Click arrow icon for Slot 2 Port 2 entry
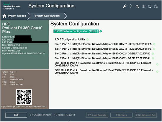The image size is (162, 122). click(x=153, y=58)
